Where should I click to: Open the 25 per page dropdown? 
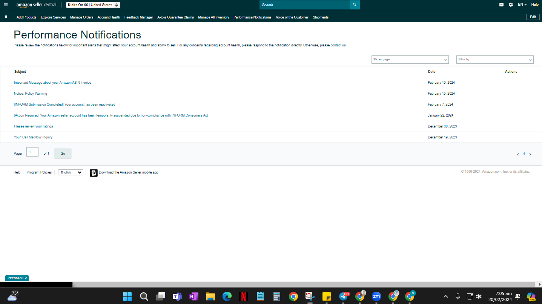[410, 60]
